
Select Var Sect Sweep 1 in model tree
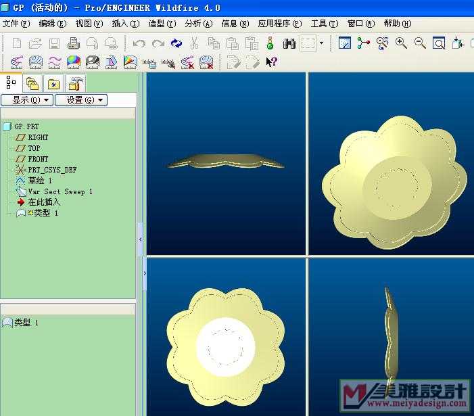[60, 191]
